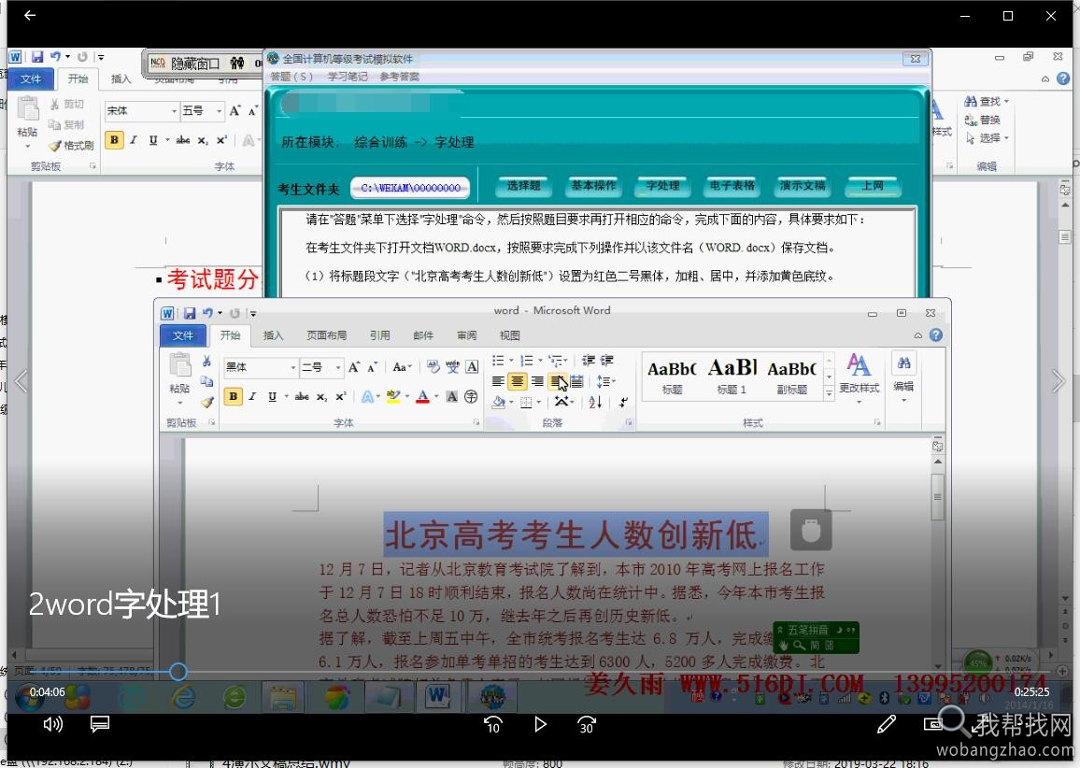Click Find (查找) in background Word ribbon
Screen dimensions: 1080x768
(x=987, y=101)
